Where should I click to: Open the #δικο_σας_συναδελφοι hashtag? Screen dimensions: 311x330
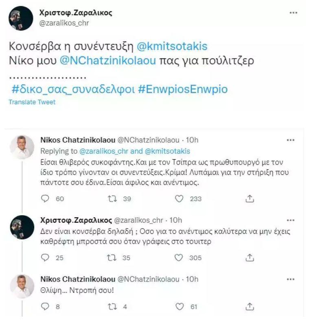[x=73, y=90]
